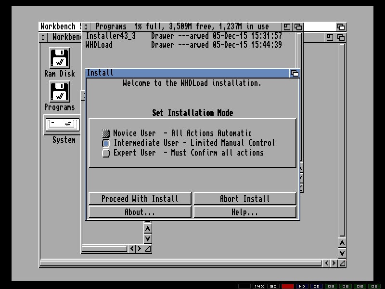This screenshot has height=289, width=385.
Task: Click emulator CD status indicator
Action: coord(317,286)
